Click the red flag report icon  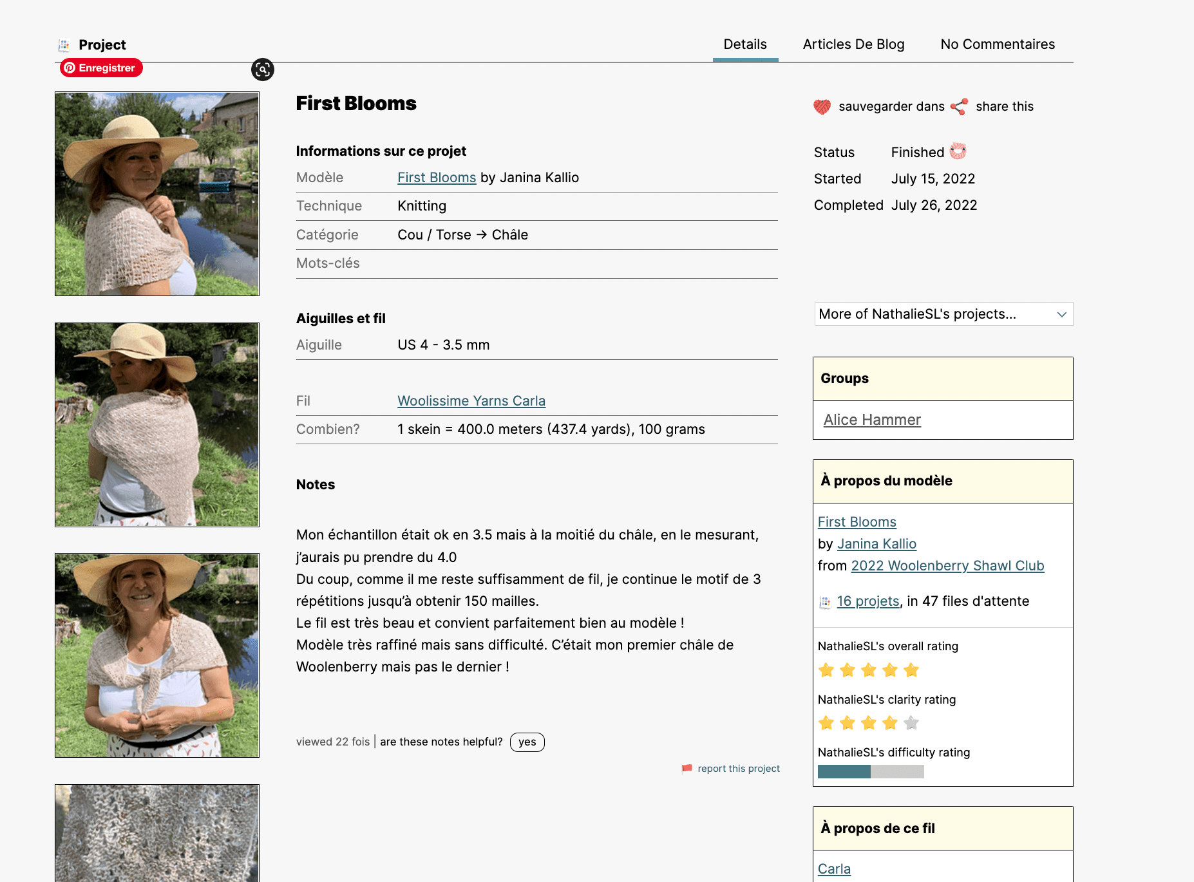point(687,768)
